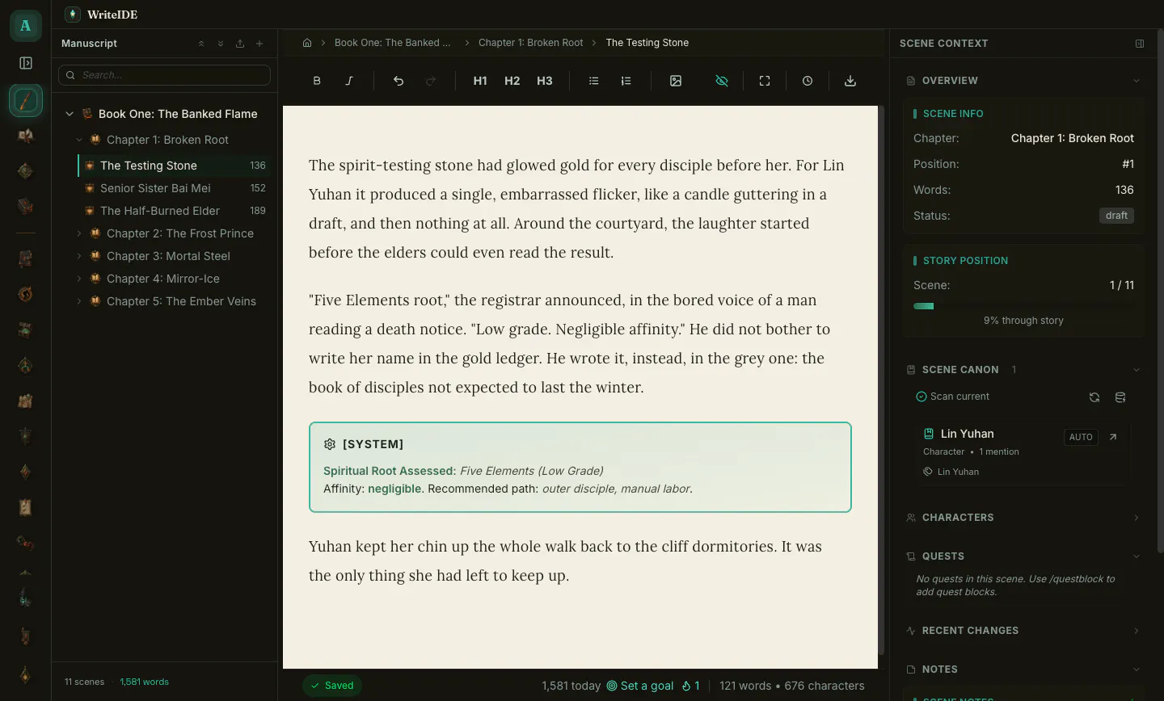
Task: Apply italic formatting from the toolbar
Action: (x=349, y=81)
